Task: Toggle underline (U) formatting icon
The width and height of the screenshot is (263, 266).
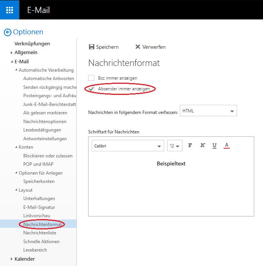Action: (215, 146)
